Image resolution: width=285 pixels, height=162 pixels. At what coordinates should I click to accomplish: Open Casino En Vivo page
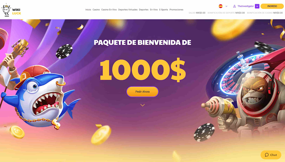coord(109,10)
